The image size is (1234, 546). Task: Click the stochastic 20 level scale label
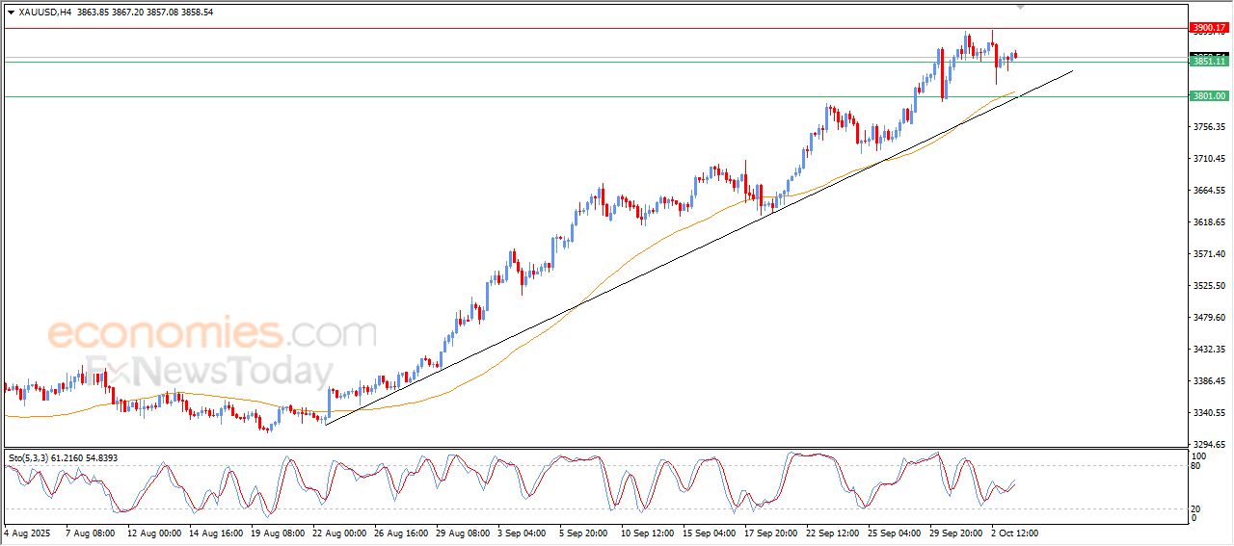pyautogui.click(x=1198, y=508)
